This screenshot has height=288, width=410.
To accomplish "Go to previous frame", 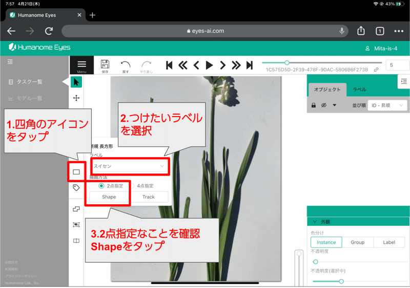I will [196, 65].
